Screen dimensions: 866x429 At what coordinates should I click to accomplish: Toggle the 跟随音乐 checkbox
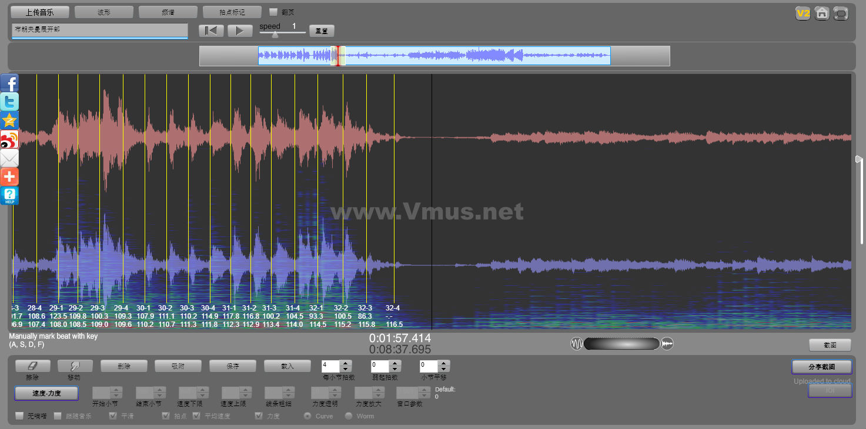coord(58,416)
